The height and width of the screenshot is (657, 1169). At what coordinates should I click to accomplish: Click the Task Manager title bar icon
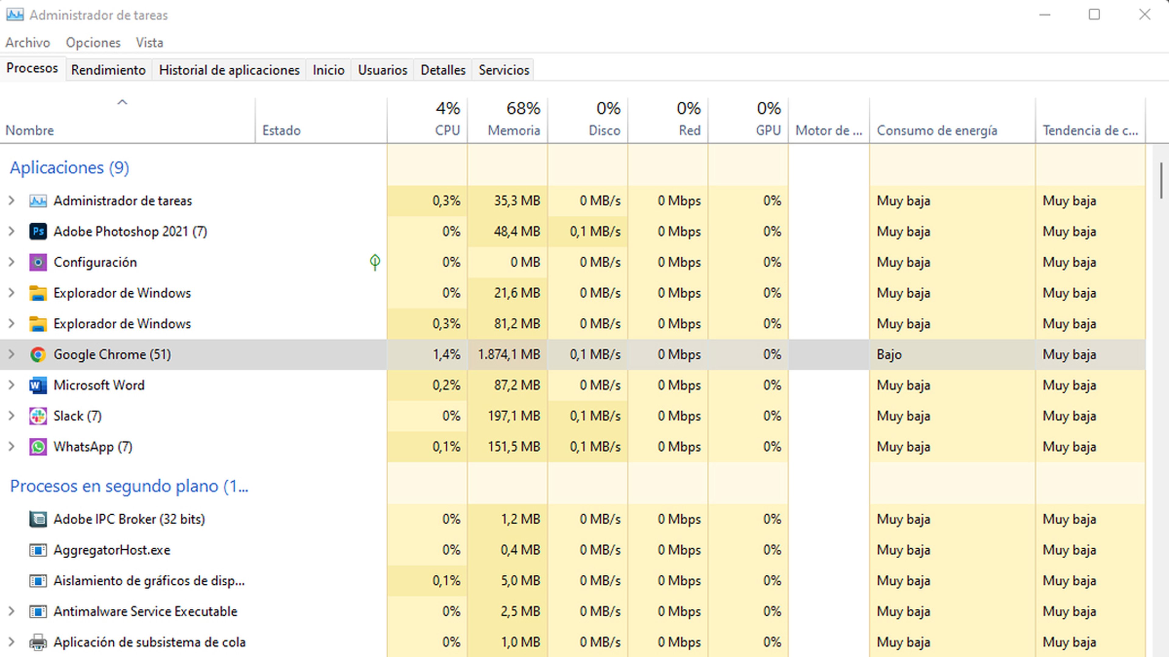pyautogui.click(x=15, y=15)
